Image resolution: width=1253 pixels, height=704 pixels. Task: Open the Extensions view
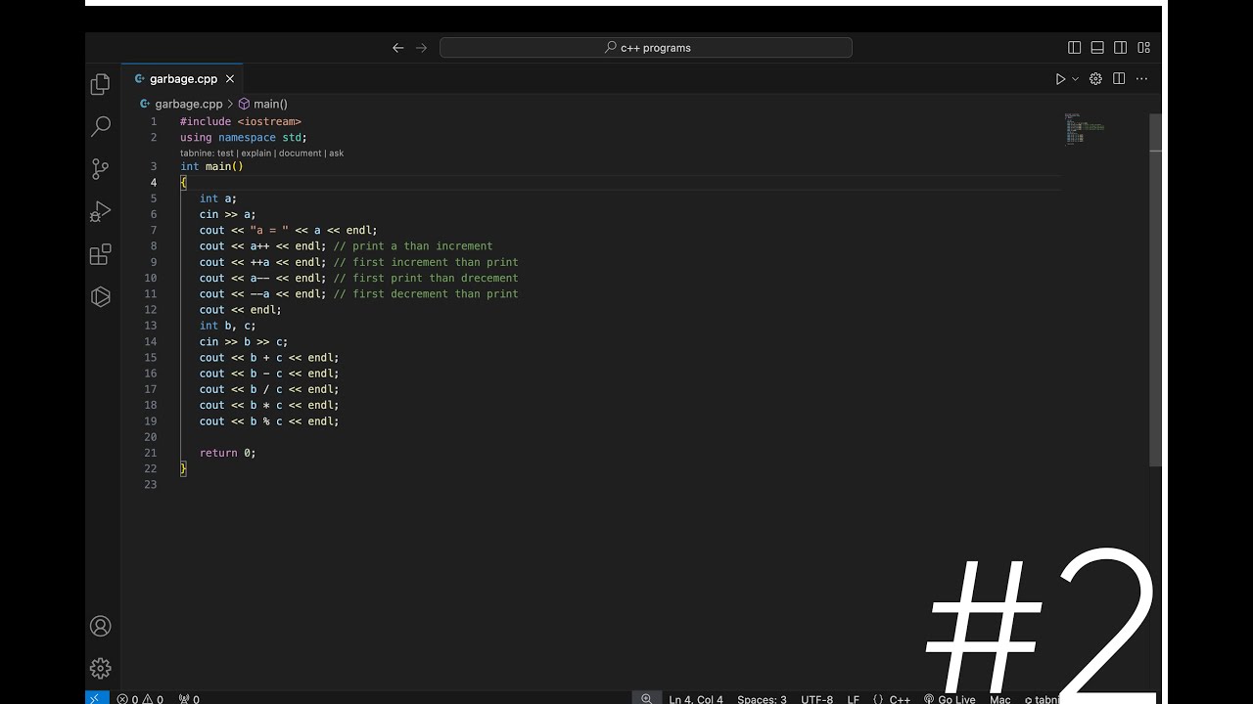pos(100,254)
